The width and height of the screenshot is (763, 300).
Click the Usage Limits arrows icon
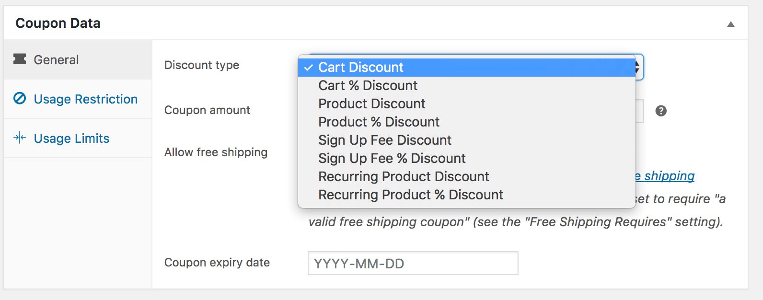[x=20, y=138]
